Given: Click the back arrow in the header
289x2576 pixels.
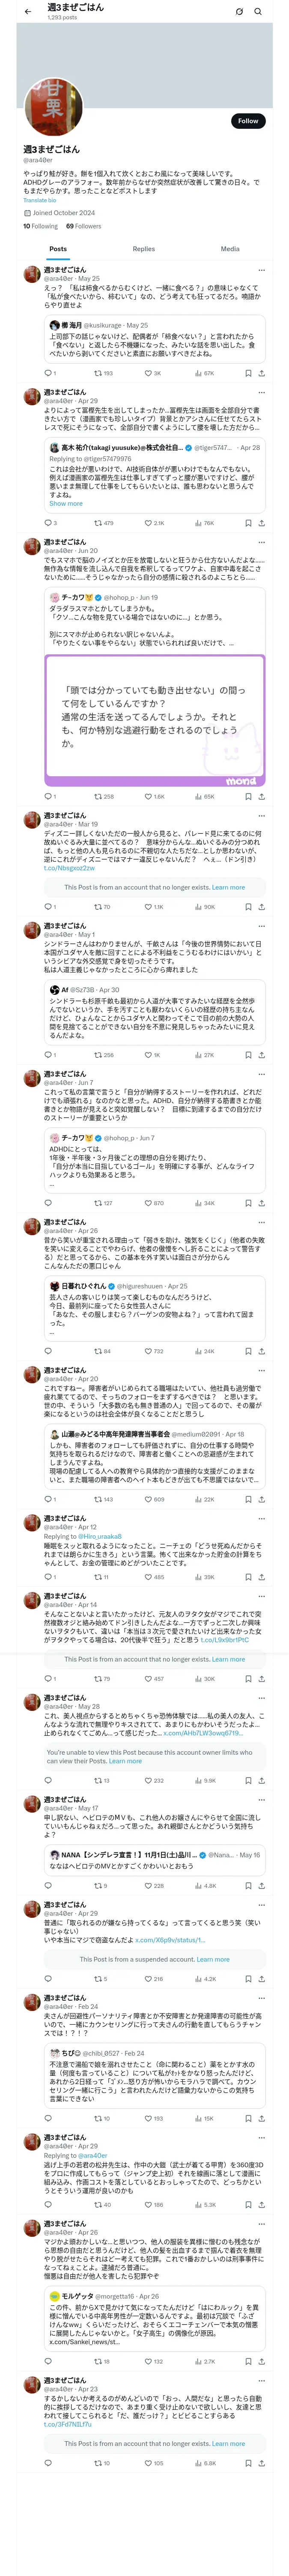Looking at the screenshot, I should (x=27, y=11).
